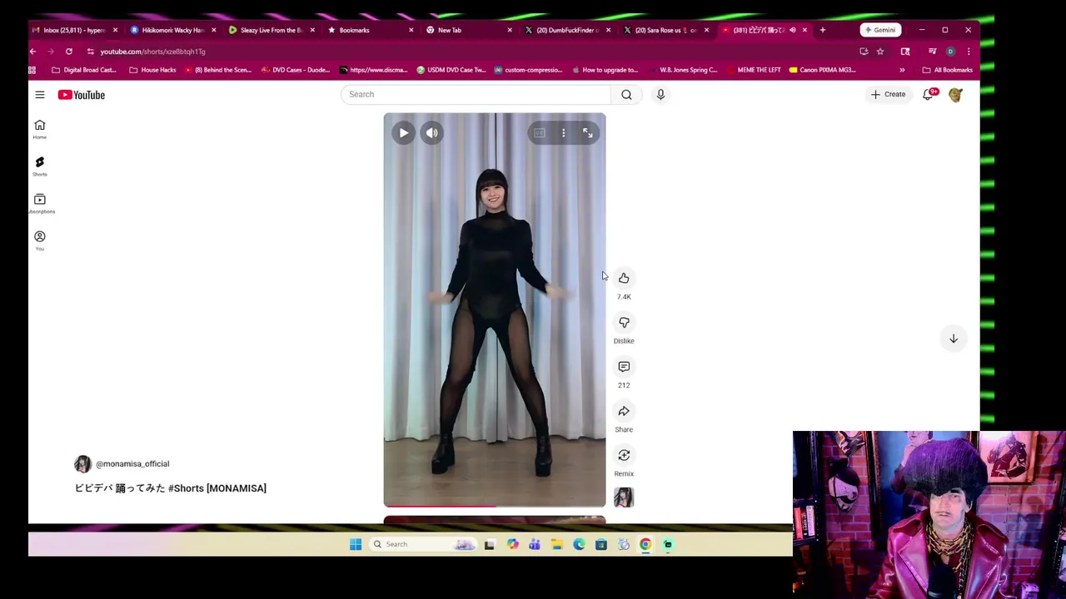The width and height of the screenshot is (1066, 599).
Task: Switch to the (20) Sara Rose X tab
Action: click(x=666, y=30)
